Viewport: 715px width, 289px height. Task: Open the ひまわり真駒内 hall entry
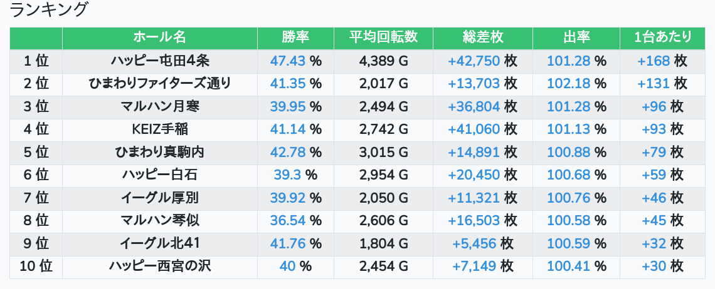click(x=159, y=152)
